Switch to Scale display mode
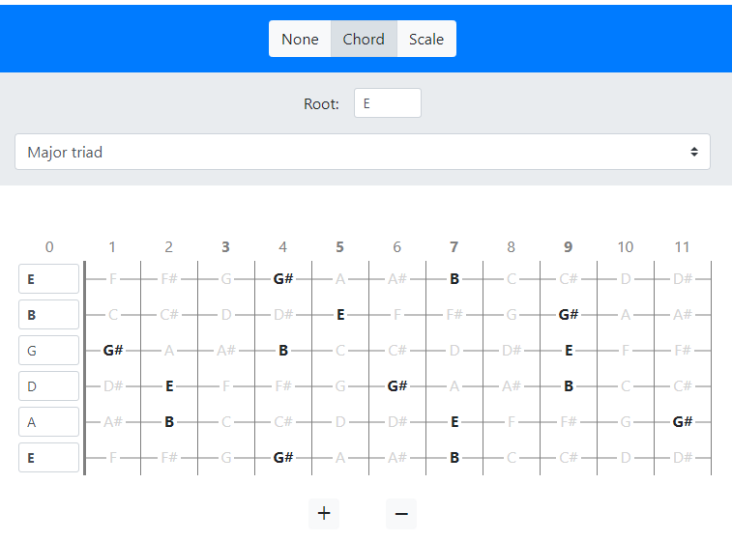Screen dimensions: 732x541 pyautogui.click(x=426, y=40)
